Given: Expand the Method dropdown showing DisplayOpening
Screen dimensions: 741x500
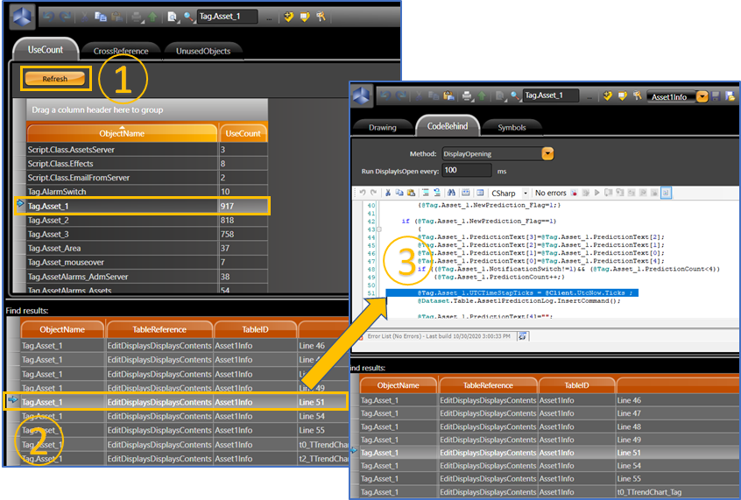Looking at the screenshot, I should [x=547, y=153].
